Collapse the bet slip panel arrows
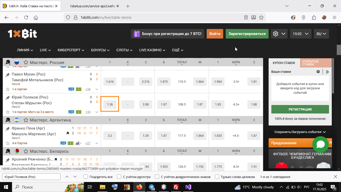Viewport: 341px width, 192px height. (x=327, y=72)
